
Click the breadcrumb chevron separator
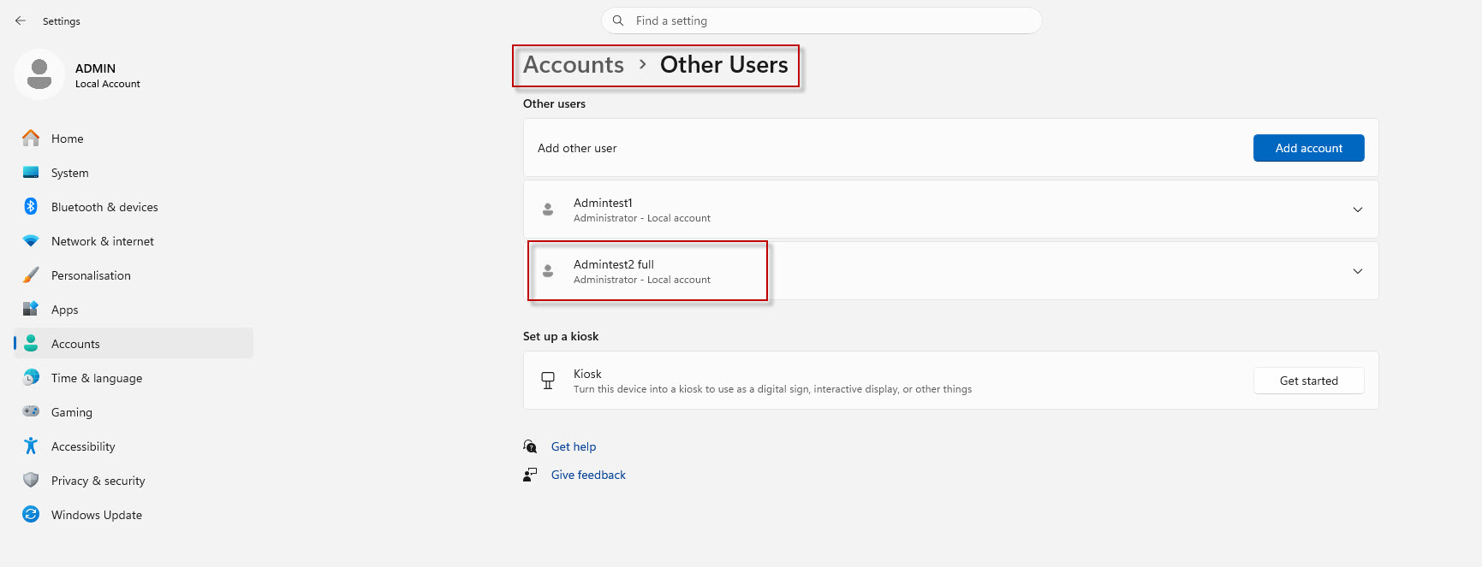642,64
